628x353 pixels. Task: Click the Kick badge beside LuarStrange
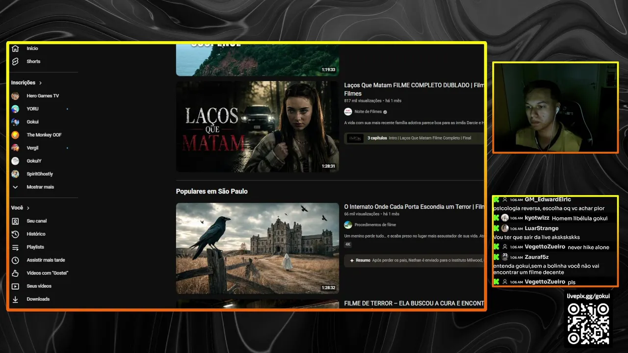click(x=497, y=228)
